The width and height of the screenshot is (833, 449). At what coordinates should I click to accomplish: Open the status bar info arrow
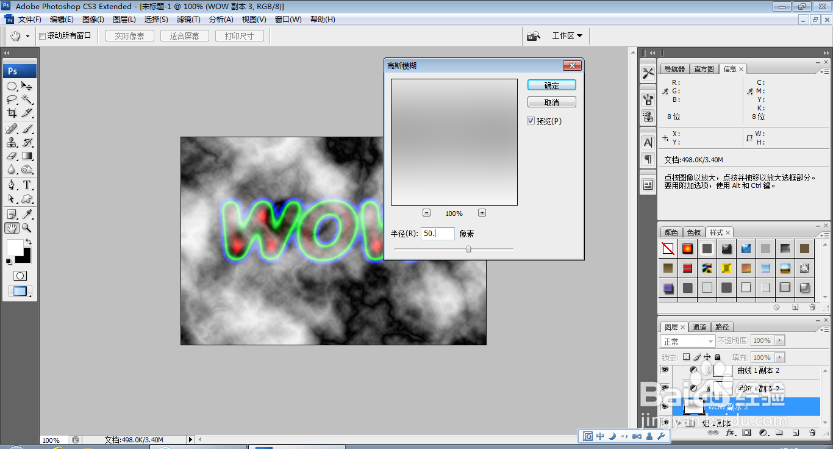pos(190,439)
